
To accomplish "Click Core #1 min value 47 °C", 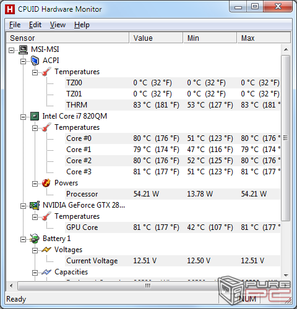I will pos(210,150).
